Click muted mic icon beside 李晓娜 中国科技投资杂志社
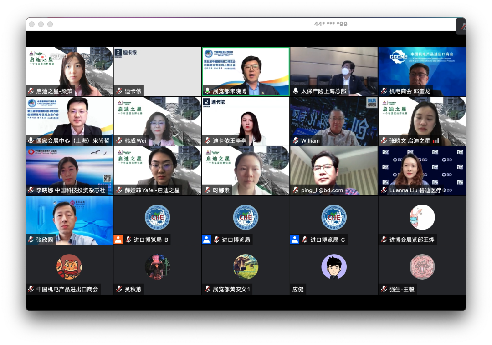This screenshot has width=492, height=345. 31,190
